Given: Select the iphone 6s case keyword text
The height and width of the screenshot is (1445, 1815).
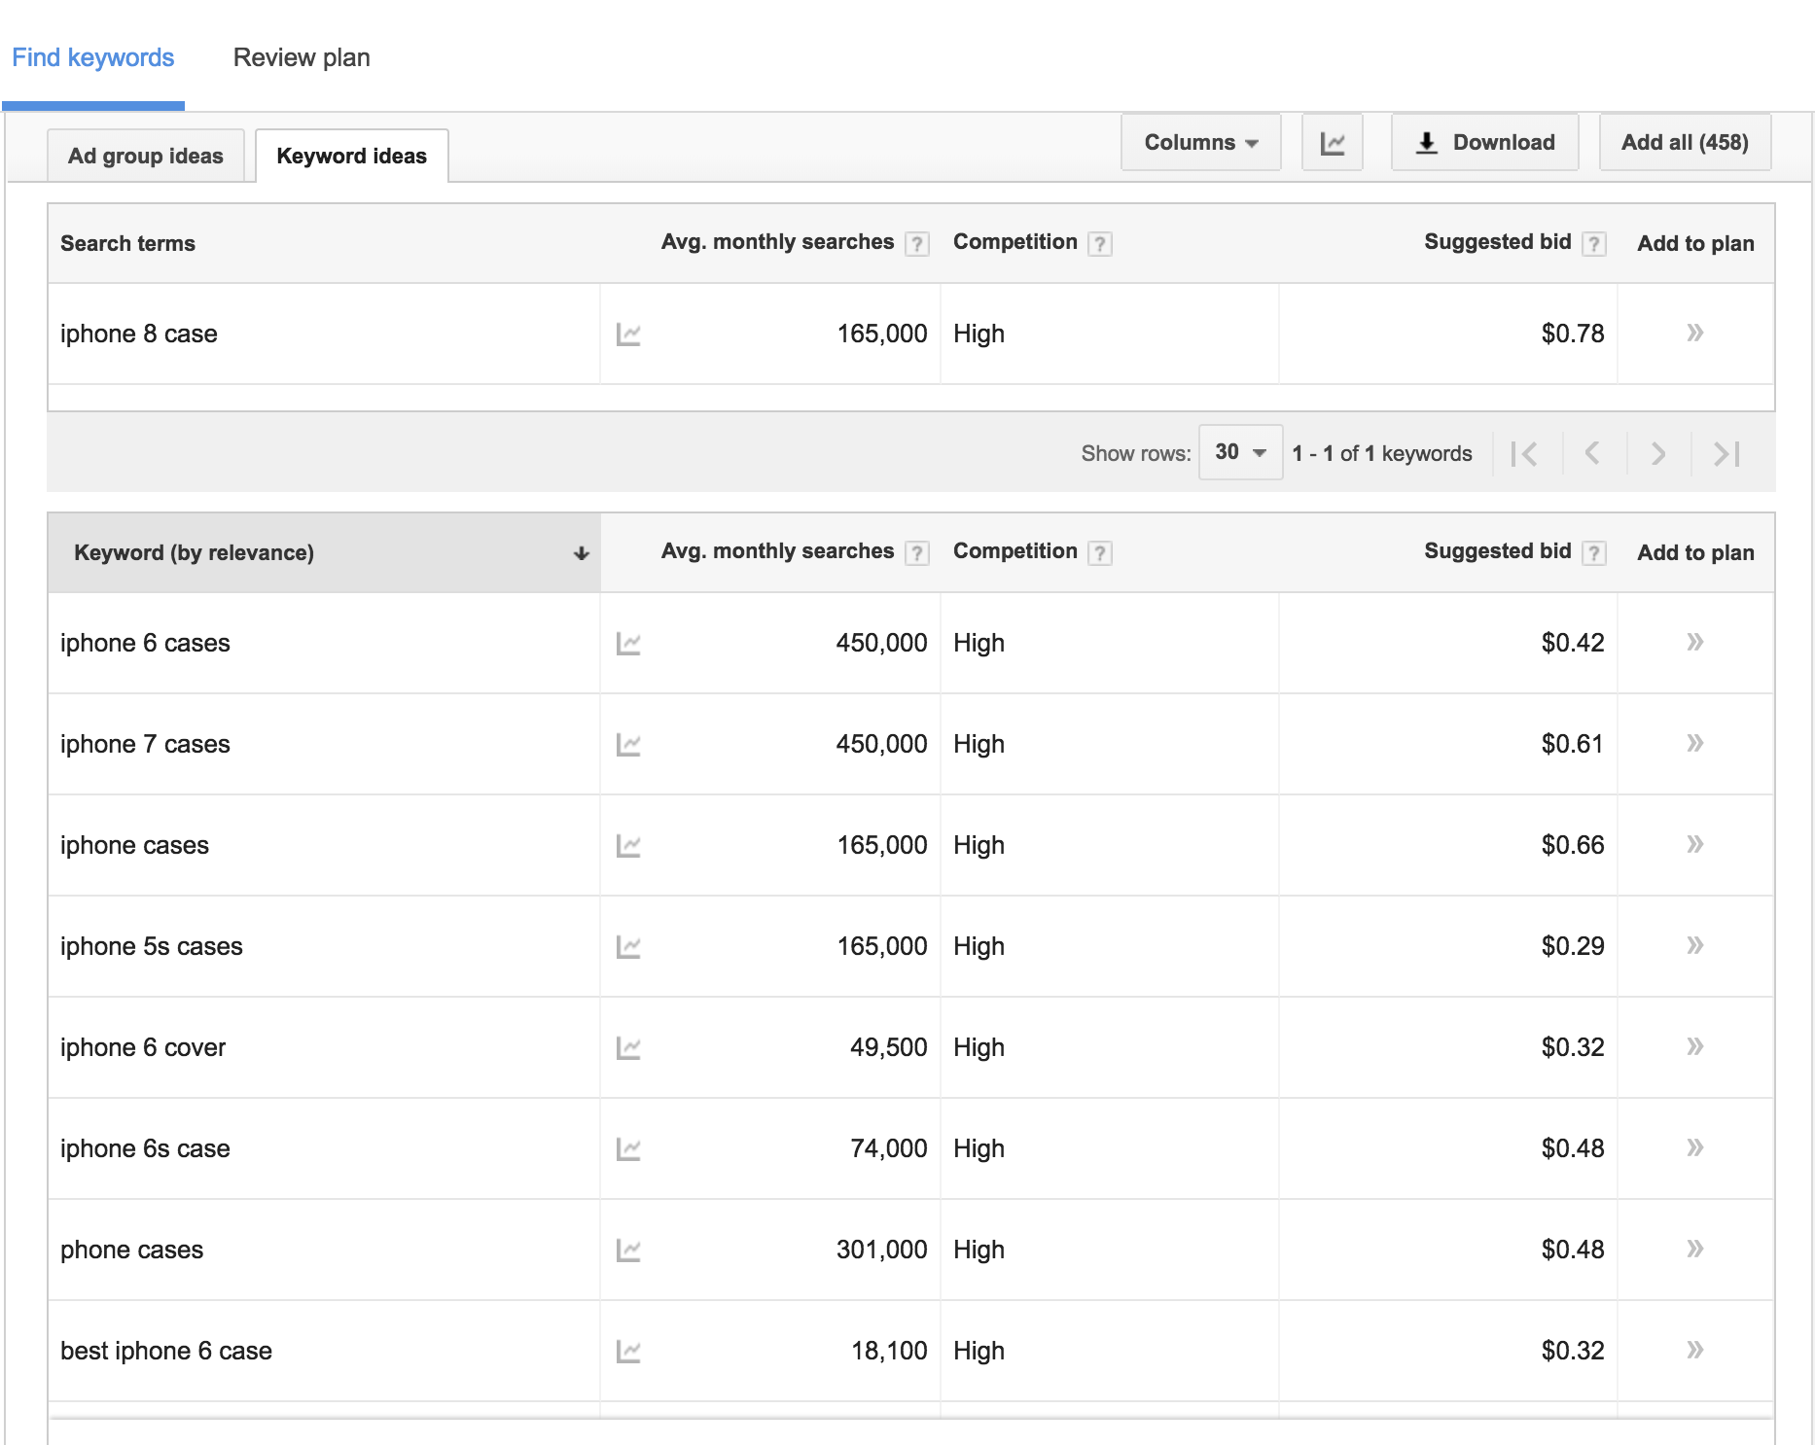Looking at the screenshot, I should click(x=145, y=1149).
